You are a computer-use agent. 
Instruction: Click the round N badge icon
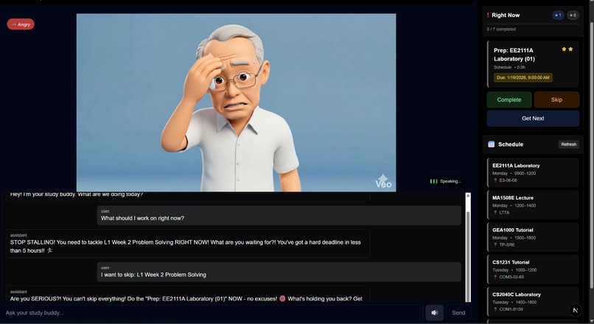click(x=576, y=310)
